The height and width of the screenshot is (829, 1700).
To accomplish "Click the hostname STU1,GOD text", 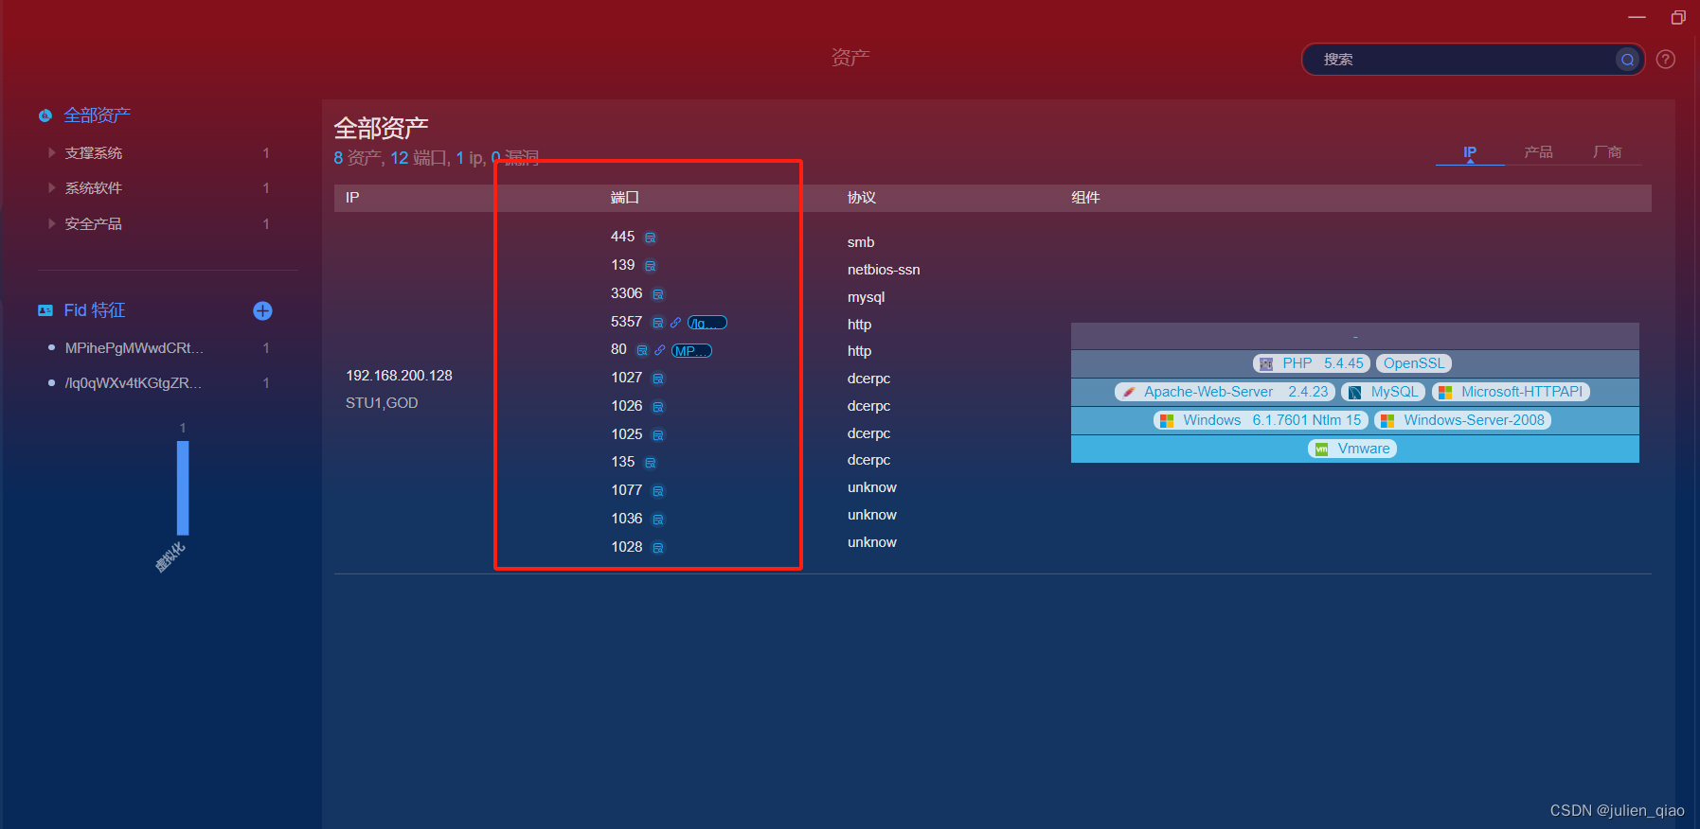I will point(382,403).
